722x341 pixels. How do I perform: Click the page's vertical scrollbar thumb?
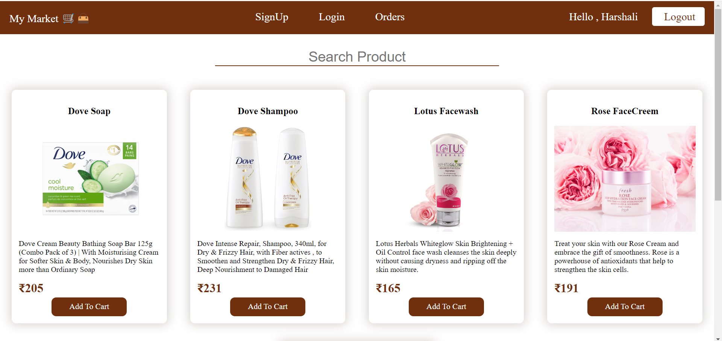point(718,105)
